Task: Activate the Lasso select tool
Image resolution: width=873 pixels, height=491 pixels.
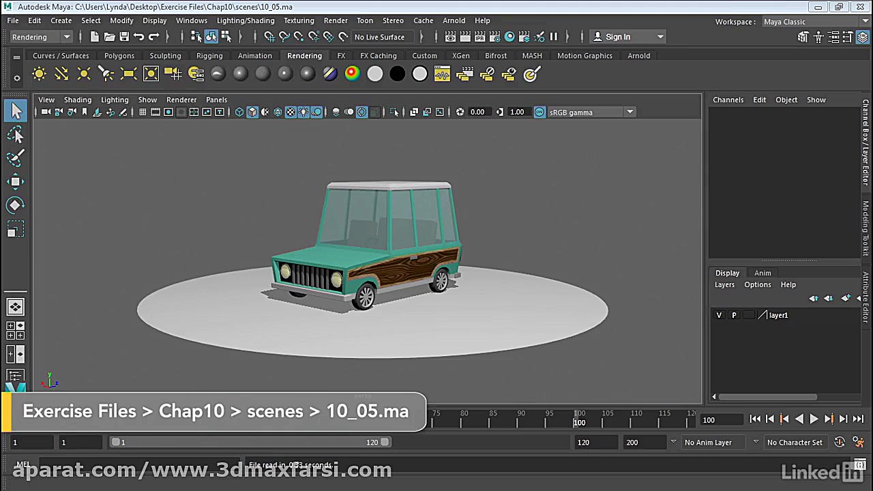Action: tap(16, 135)
